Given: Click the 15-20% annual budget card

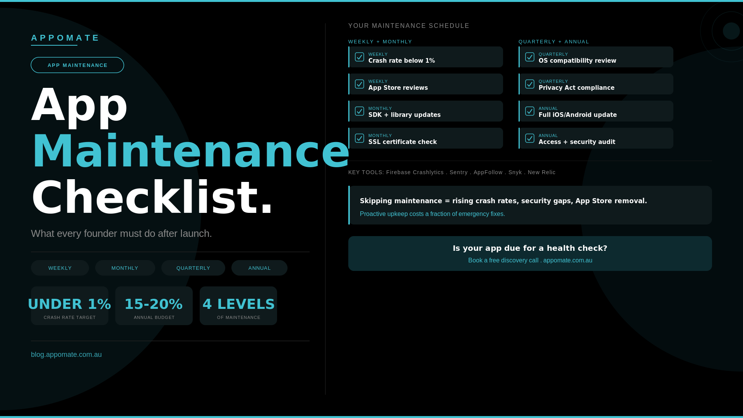Looking at the screenshot, I should point(154,306).
